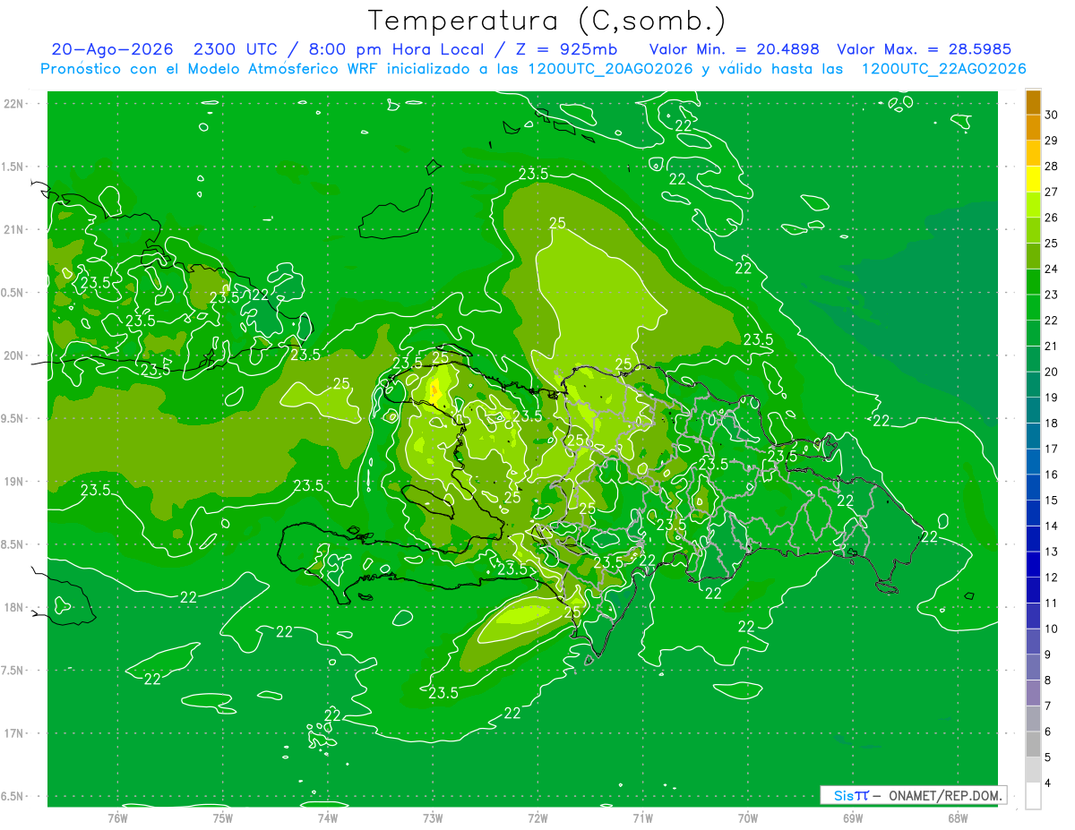The width and height of the screenshot is (1075, 830).
Task: Pick the teal swatch between 18 and 19
Action: point(1033,410)
